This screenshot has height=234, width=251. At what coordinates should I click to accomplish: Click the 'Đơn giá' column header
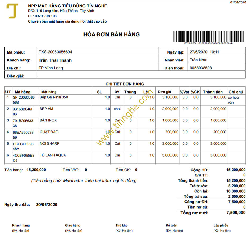164,92
